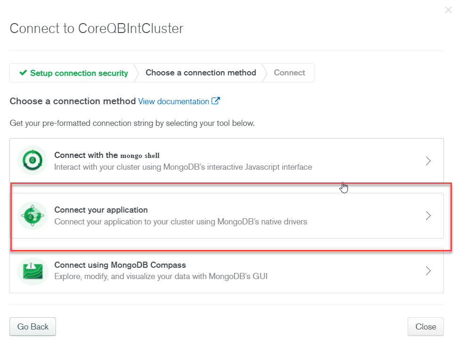Click the Connect your application driver icon
The height and width of the screenshot is (347, 459).
pos(32,215)
